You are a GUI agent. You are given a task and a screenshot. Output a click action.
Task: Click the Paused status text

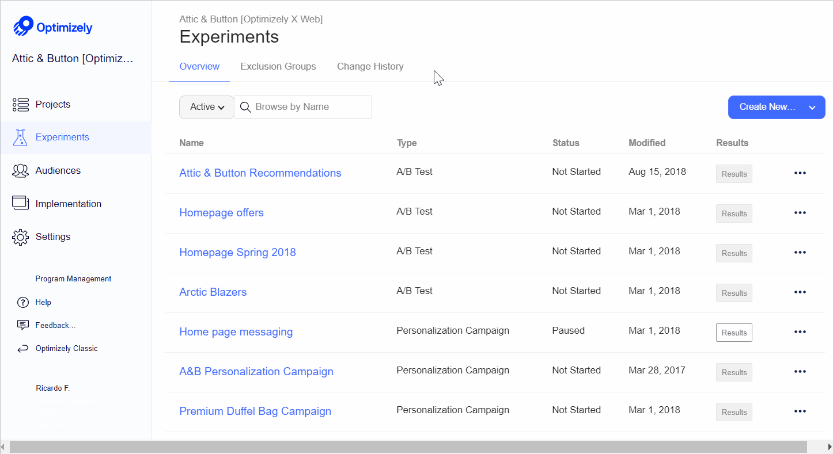coord(569,331)
